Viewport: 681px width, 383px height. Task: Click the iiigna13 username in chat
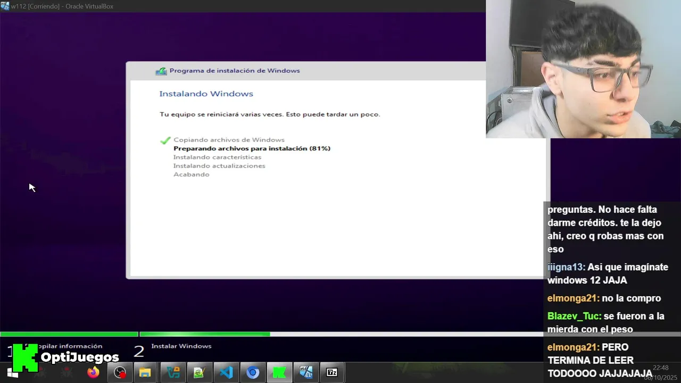pos(566,267)
